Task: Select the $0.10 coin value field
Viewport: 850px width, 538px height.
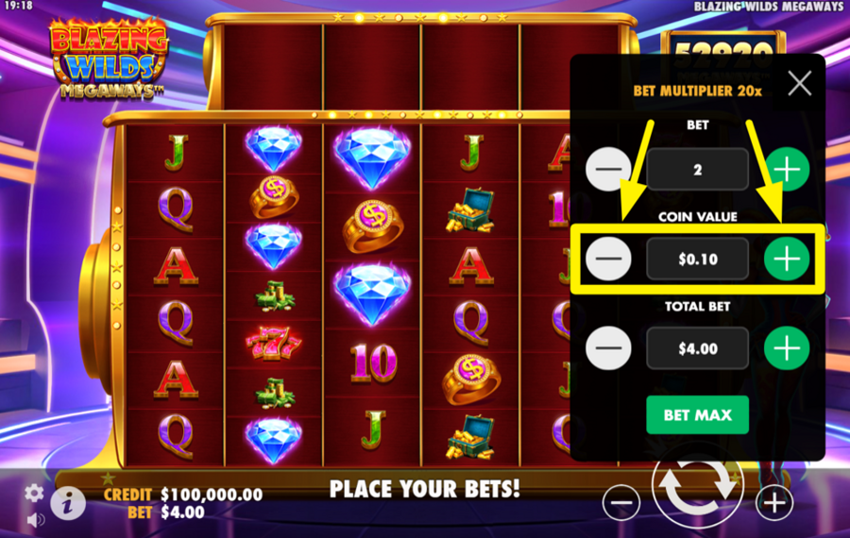Action: [x=698, y=259]
